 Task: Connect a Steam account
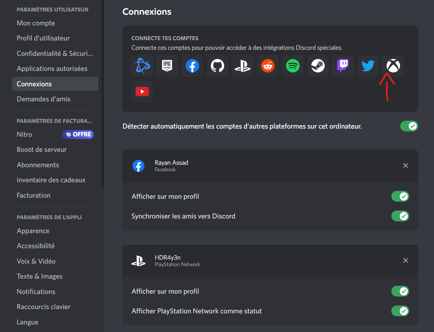click(x=318, y=66)
